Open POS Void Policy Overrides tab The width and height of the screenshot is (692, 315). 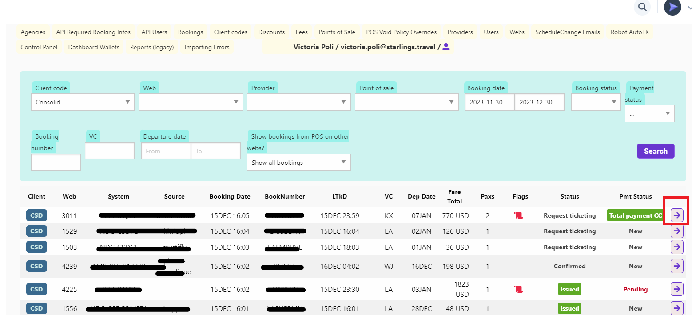pyautogui.click(x=402, y=32)
